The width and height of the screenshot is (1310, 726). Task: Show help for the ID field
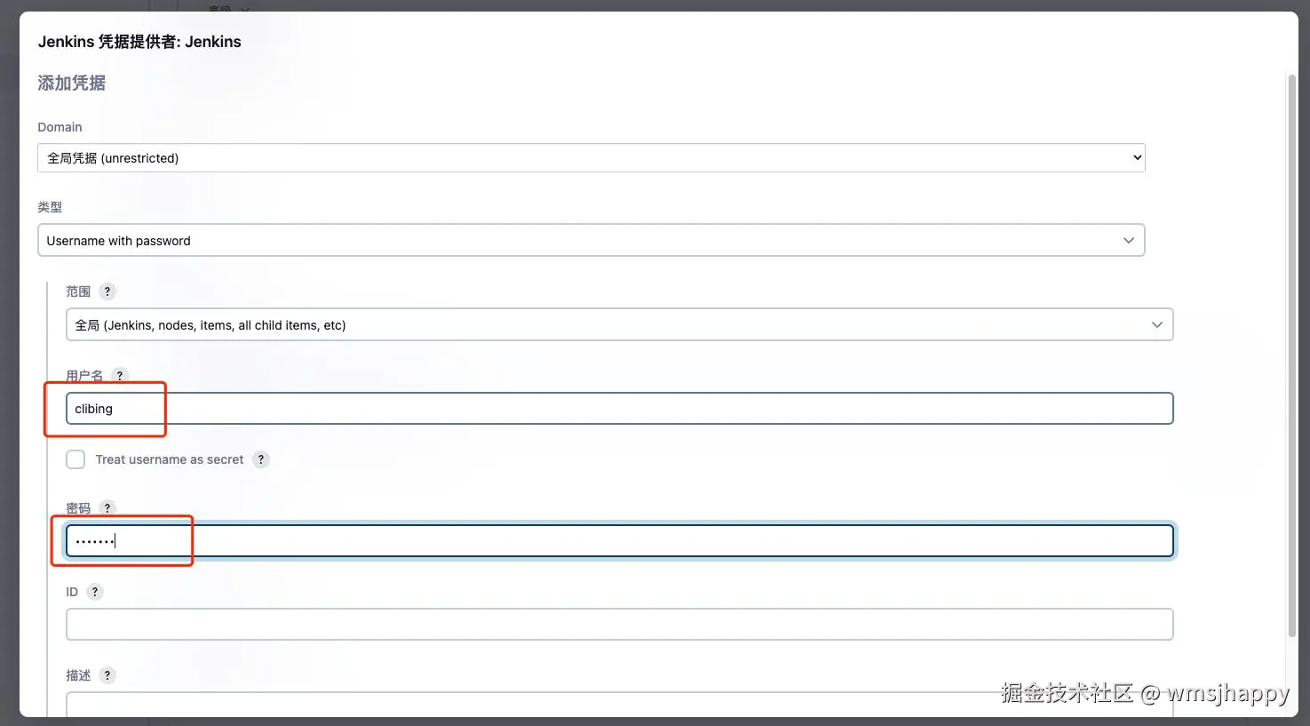pos(95,592)
